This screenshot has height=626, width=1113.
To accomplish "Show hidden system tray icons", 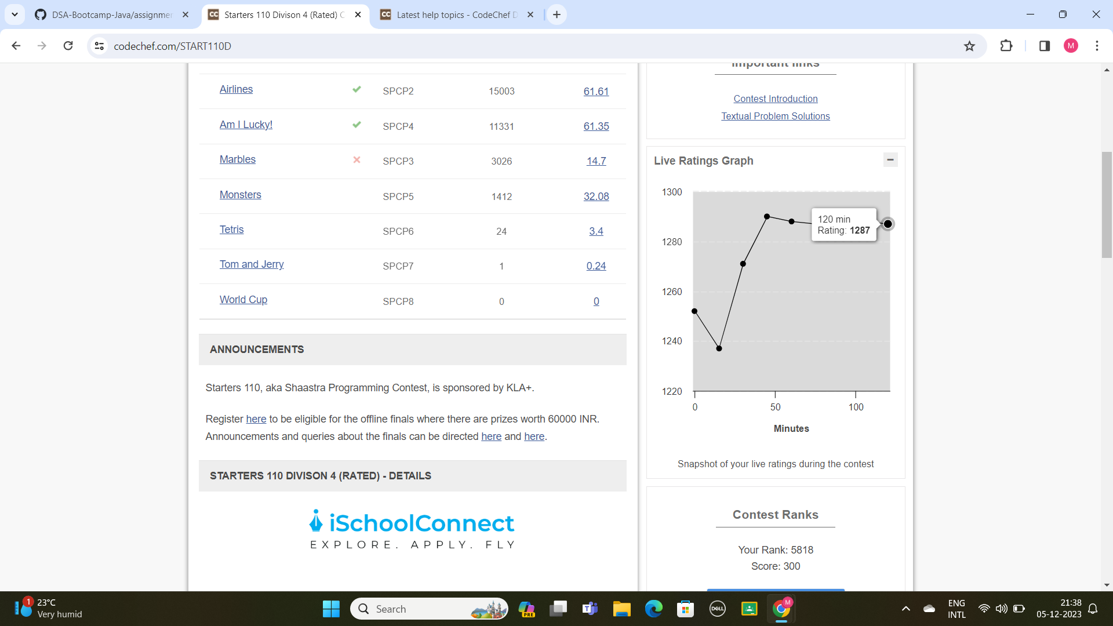I will (905, 609).
